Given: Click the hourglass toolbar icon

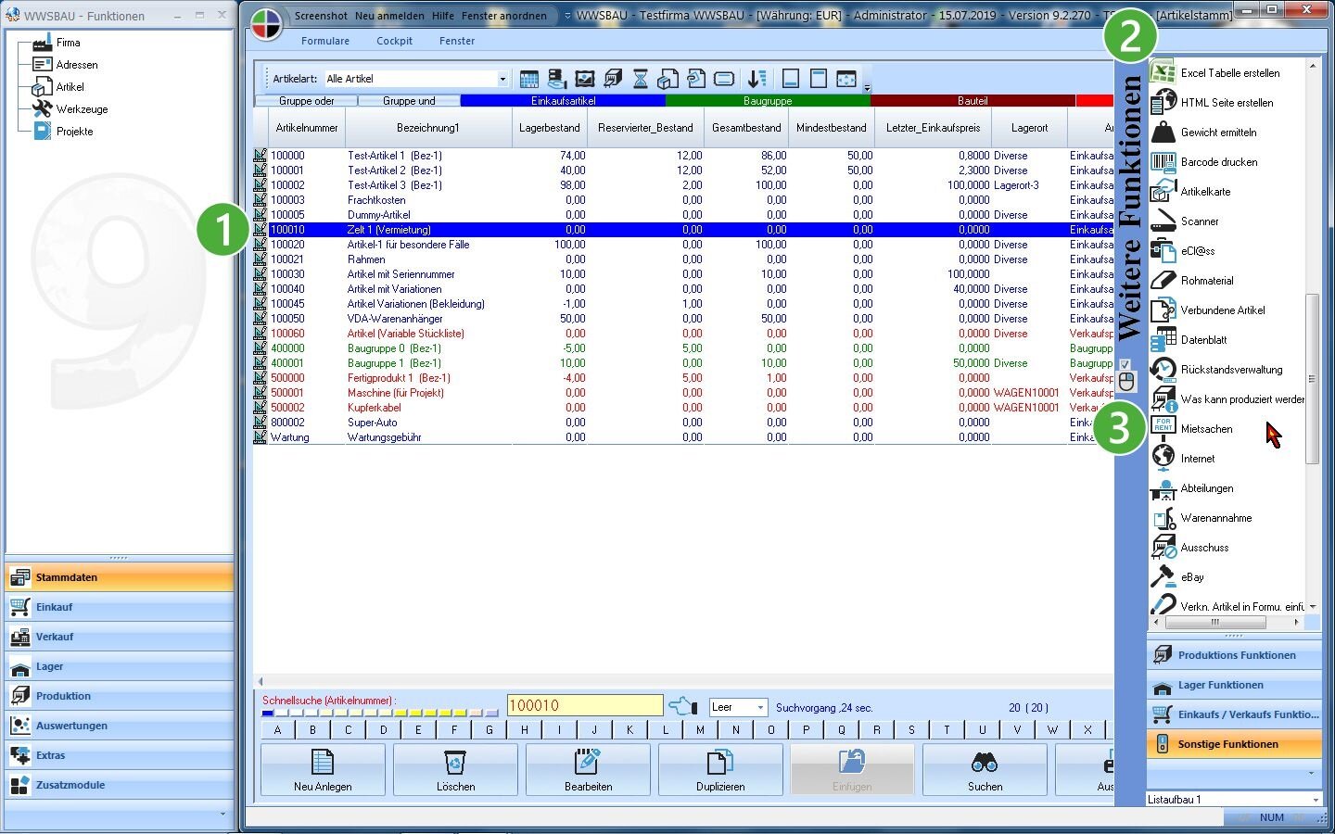Looking at the screenshot, I should pyautogui.click(x=641, y=79).
